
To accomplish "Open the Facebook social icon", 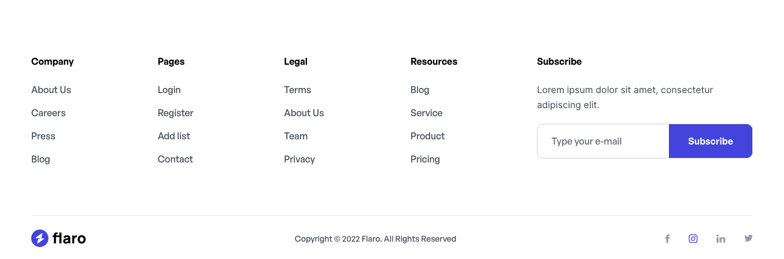I will (x=667, y=239).
